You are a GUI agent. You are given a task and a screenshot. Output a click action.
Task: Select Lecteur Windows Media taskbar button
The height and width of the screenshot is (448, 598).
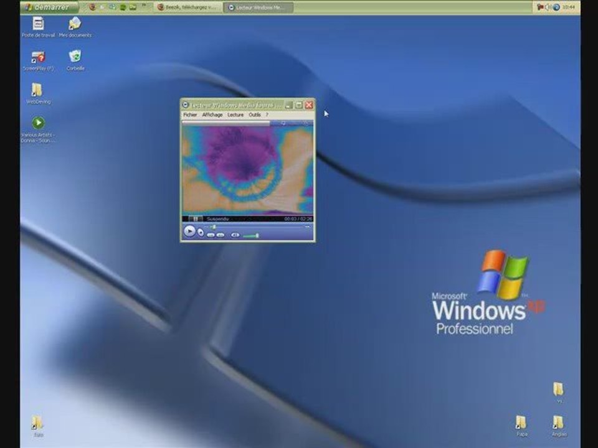point(259,7)
